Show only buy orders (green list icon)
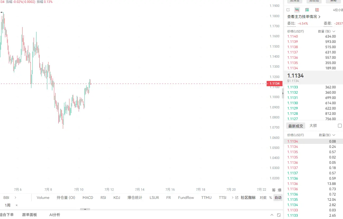 (x=307, y=10)
